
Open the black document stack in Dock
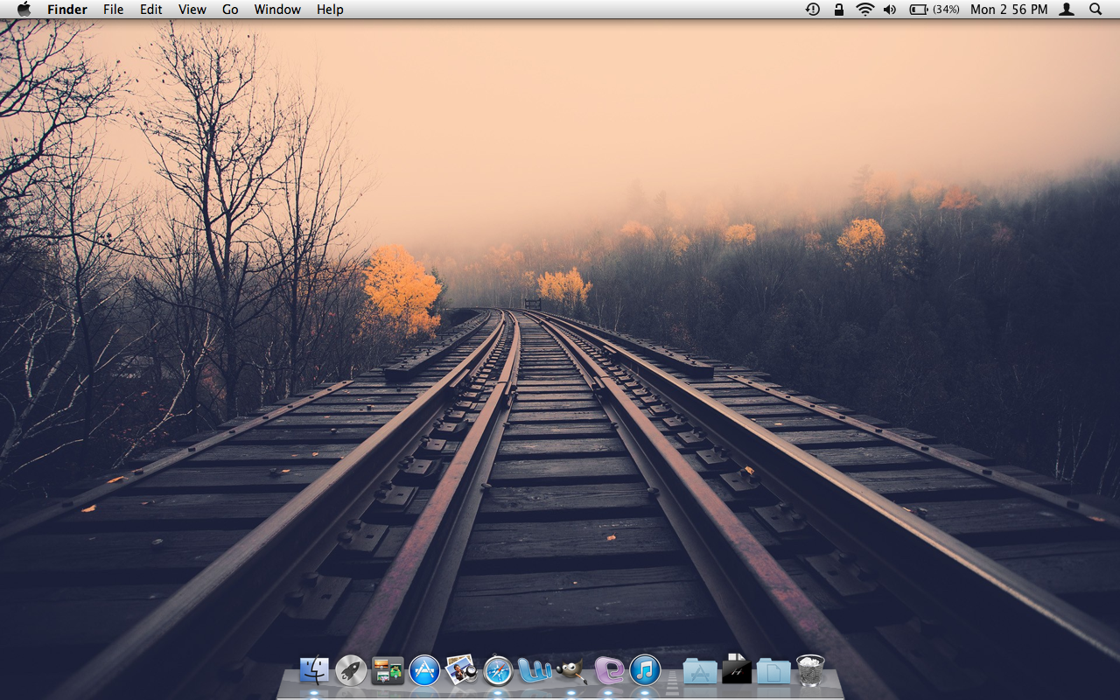click(737, 670)
